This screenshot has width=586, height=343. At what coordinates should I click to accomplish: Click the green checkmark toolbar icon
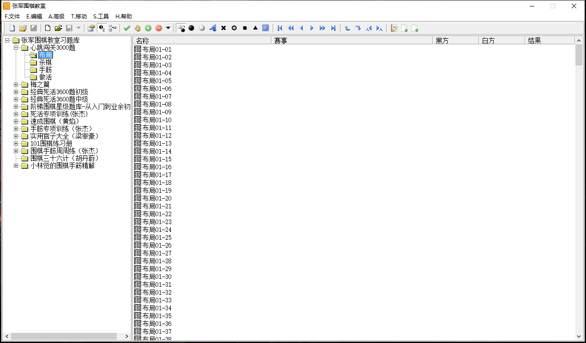point(127,28)
